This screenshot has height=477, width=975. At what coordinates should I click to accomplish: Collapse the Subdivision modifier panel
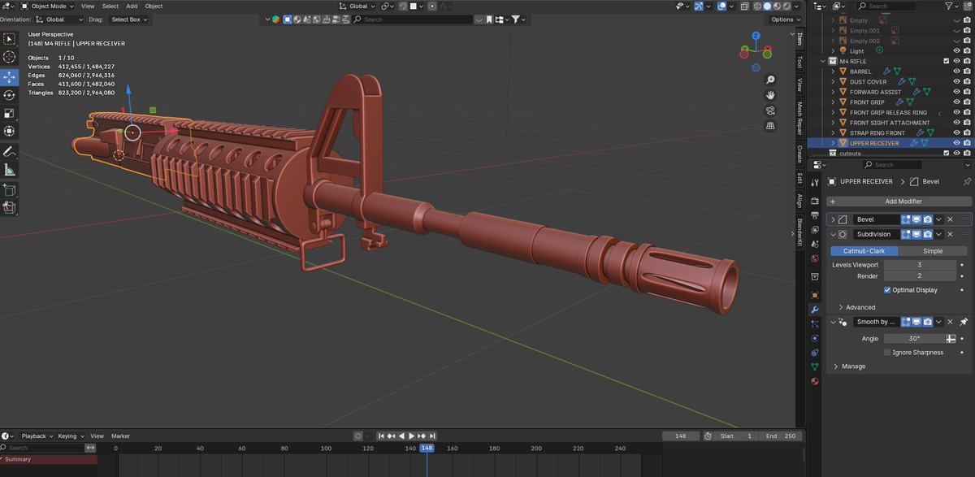[833, 234]
